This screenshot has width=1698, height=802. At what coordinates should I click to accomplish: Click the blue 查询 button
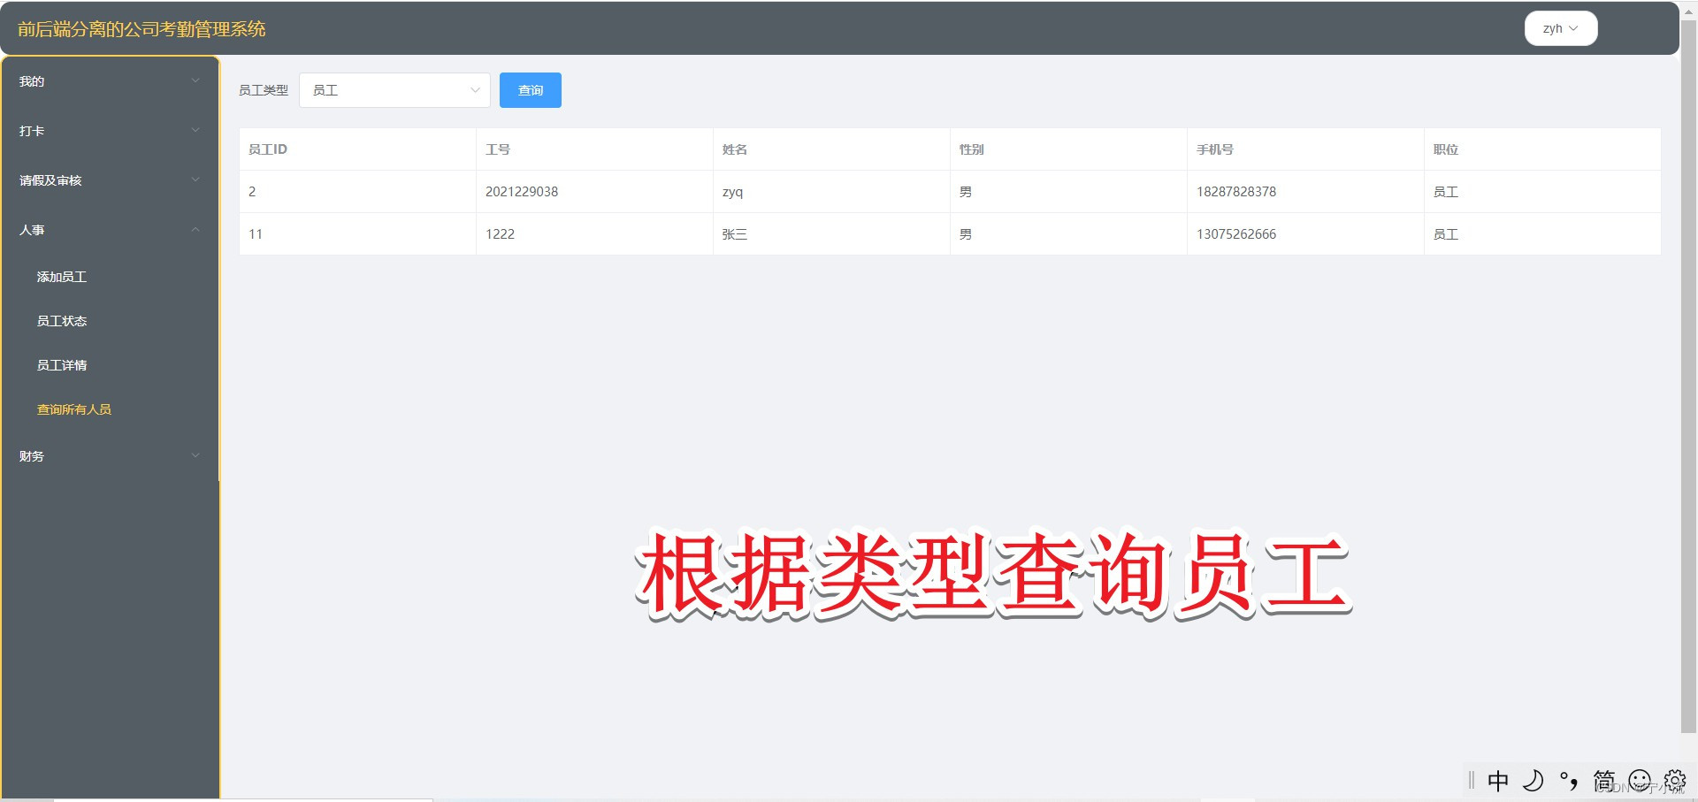[x=531, y=90]
